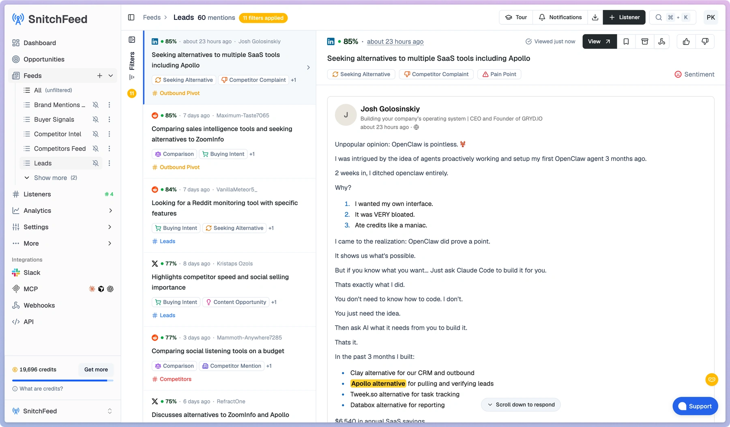
Task: Toggle the list panel layout icon above Filters
Action: (132, 40)
